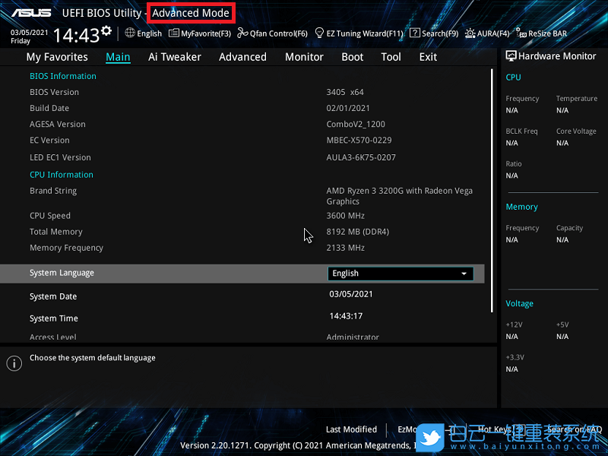Click the English language globe icon

tap(130, 33)
